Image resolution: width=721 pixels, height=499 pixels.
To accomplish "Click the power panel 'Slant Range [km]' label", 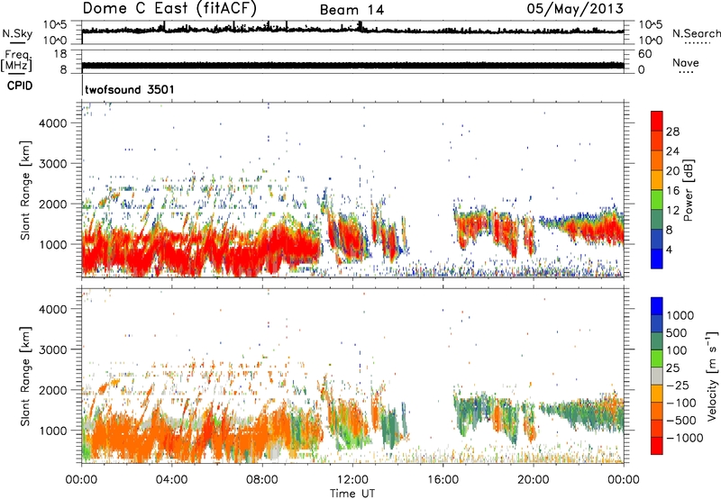I will (x=25, y=190).
